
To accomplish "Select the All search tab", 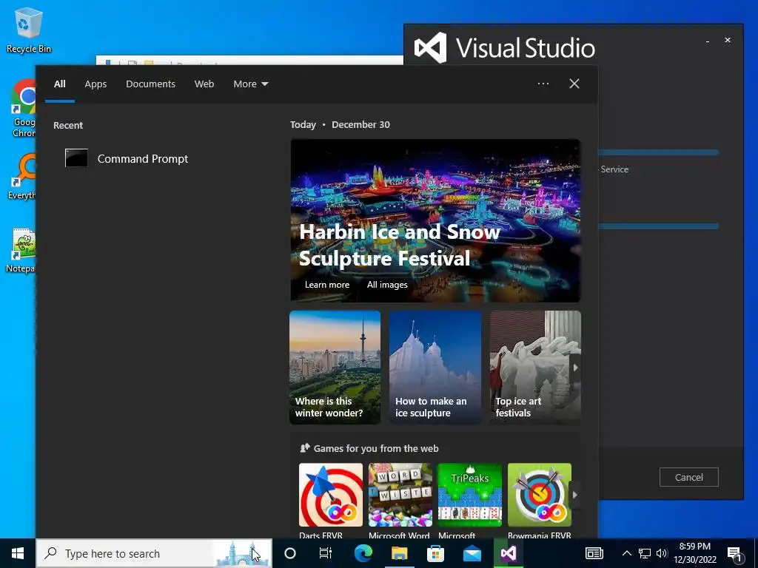I will point(60,84).
